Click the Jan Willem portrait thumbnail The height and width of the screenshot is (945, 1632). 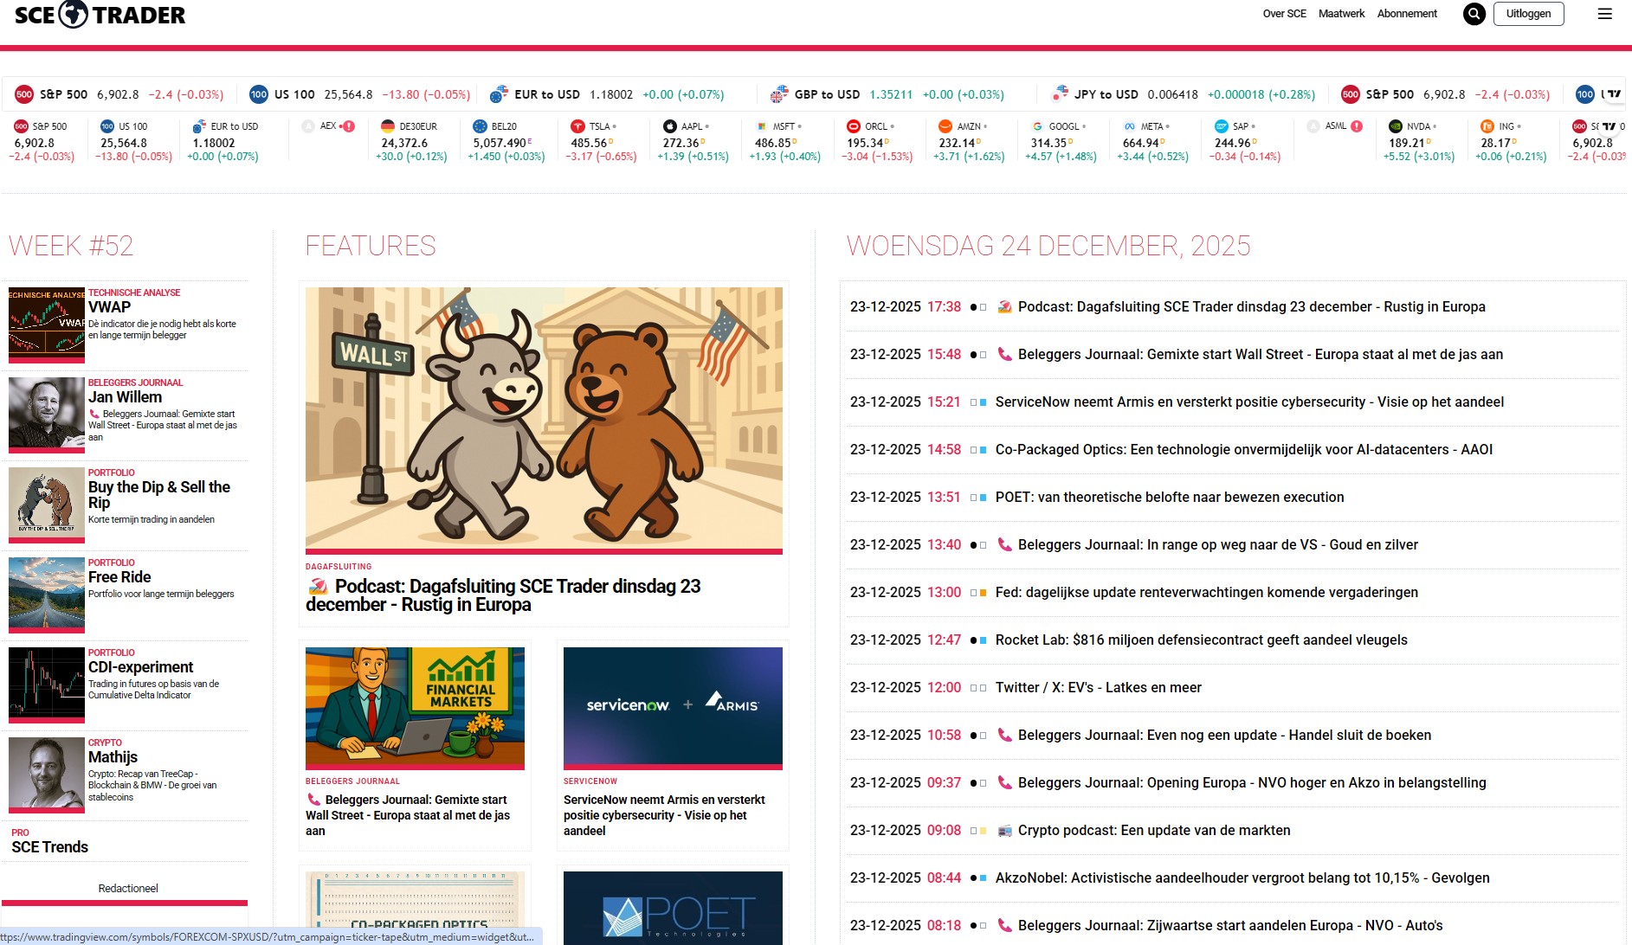[47, 414]
